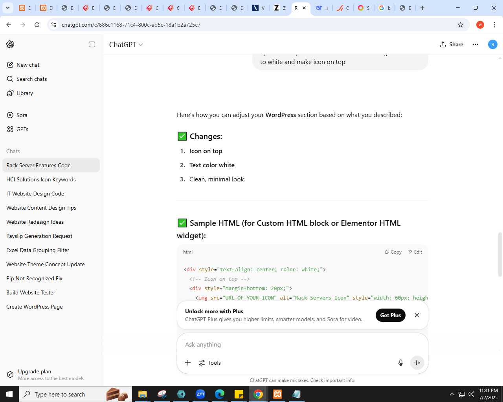
Task: Open Create WordPress Page chat
Action: (51, 307)
